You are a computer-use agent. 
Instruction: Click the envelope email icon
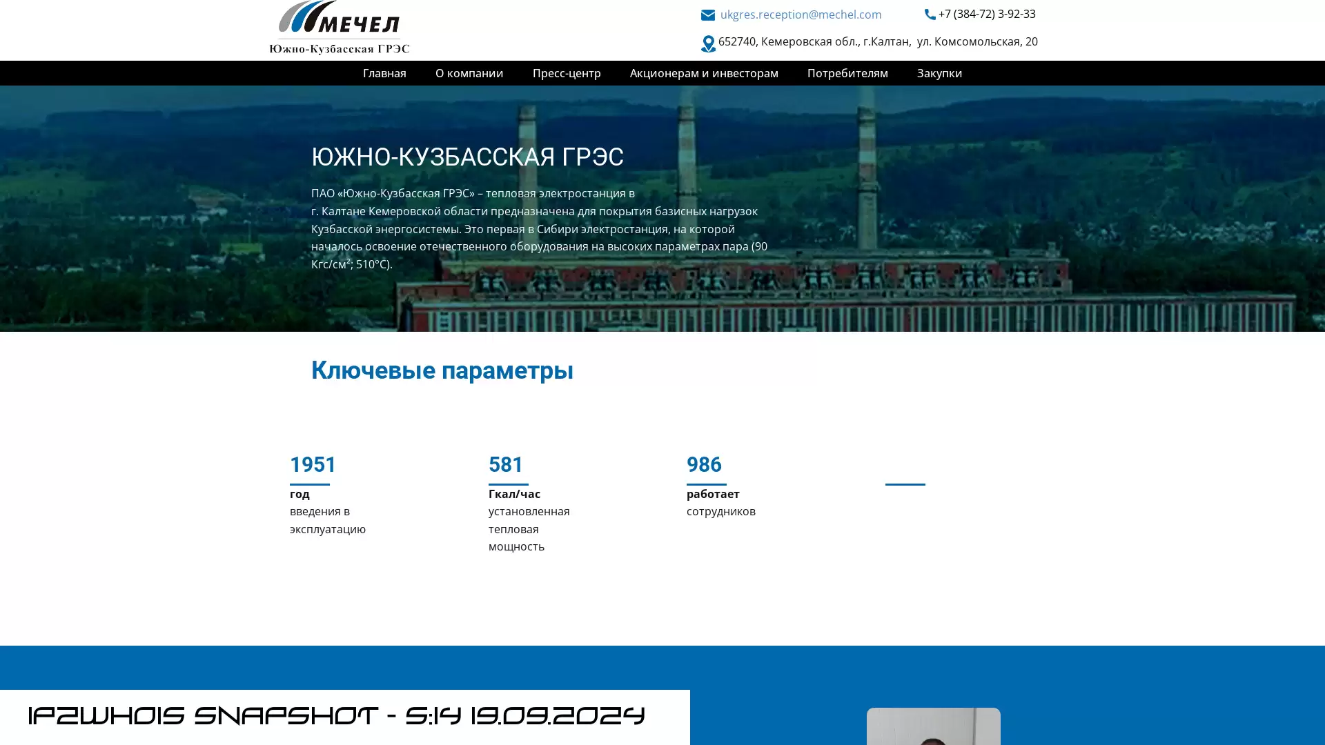708,14
